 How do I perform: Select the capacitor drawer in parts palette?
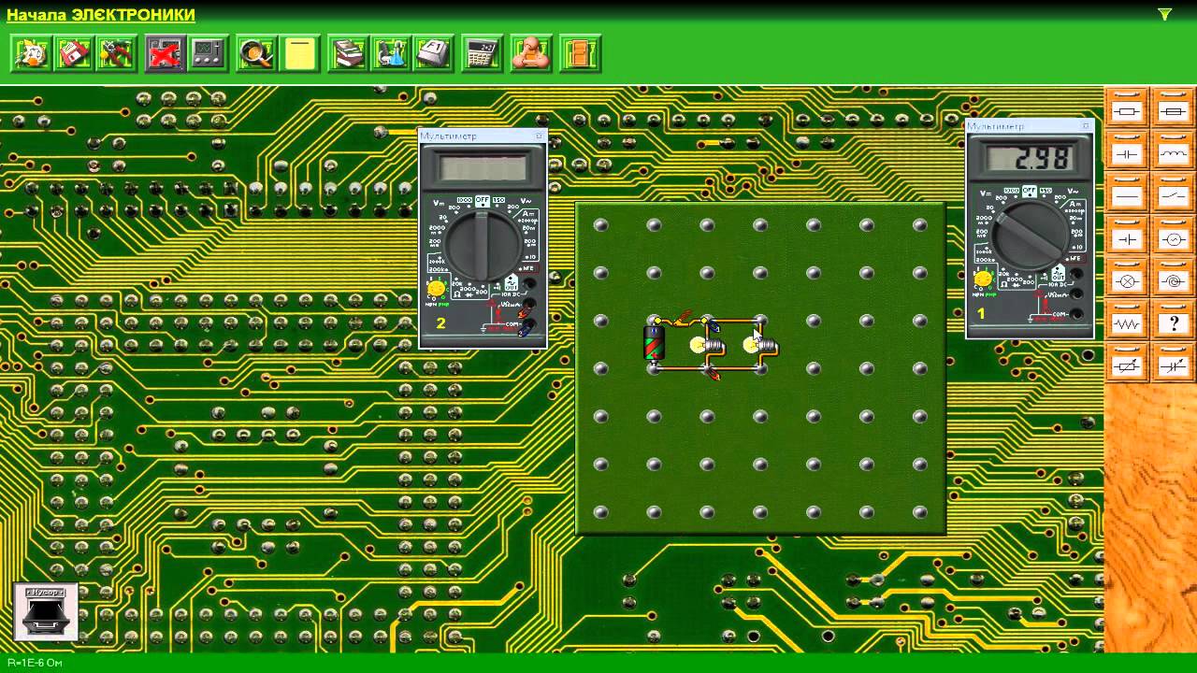click(x=1129, y=152)
